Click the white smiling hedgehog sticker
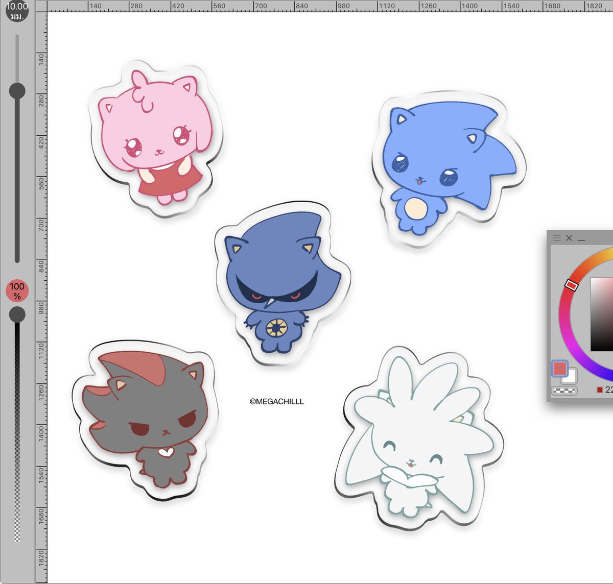613x584 pixels. 419,439
